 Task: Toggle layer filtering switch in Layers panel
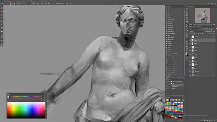click(x=216, y=29)
